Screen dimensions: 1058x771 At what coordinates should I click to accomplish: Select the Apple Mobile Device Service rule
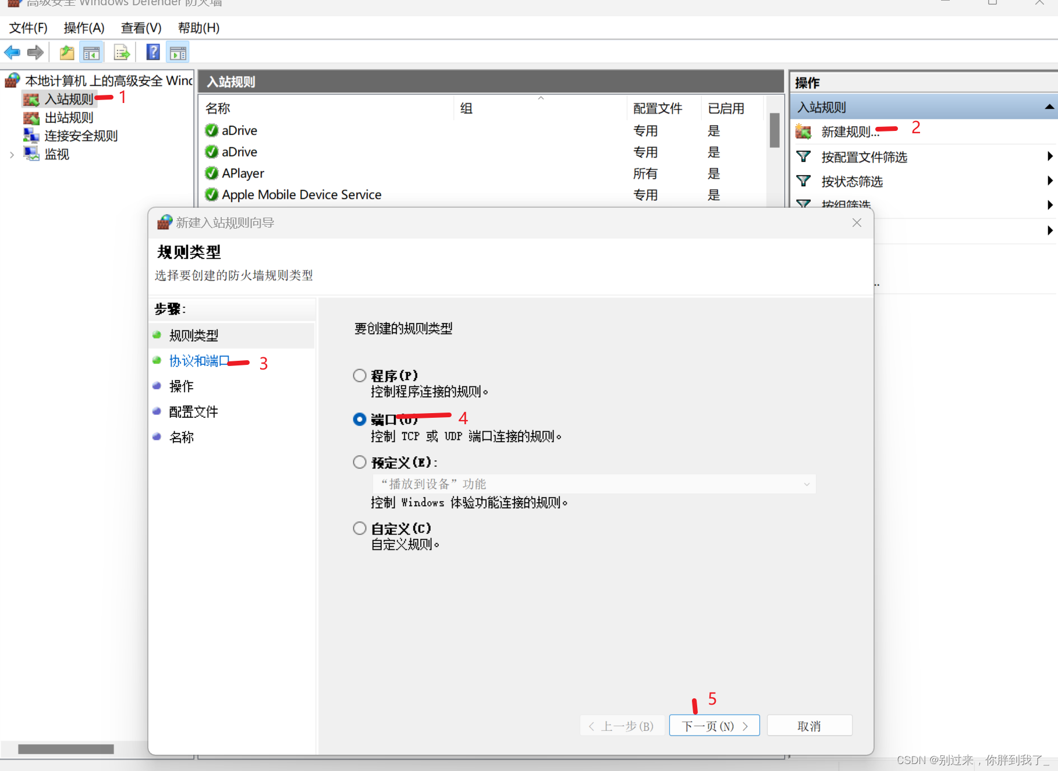483,194
